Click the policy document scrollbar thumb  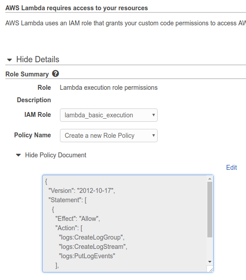point(210,209)
